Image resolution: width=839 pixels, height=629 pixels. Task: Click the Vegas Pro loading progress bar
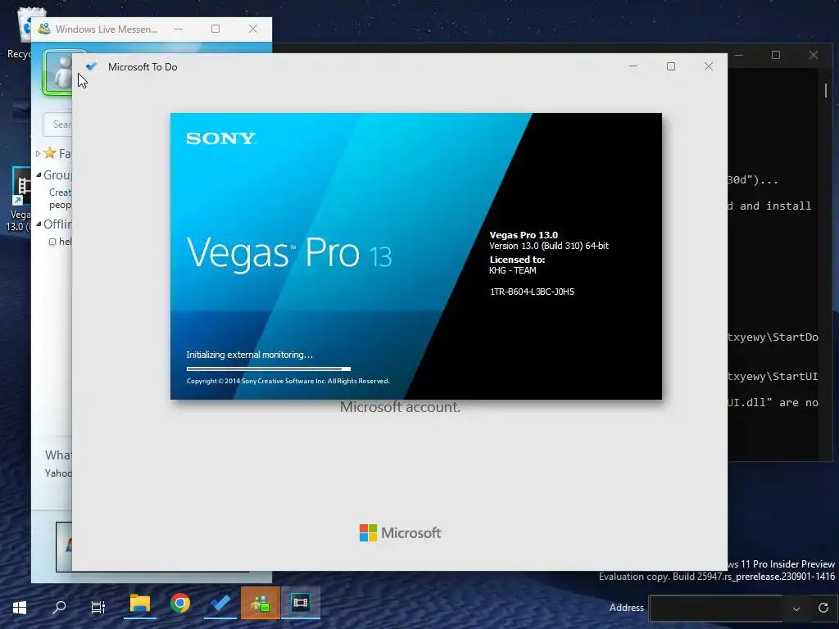pos(269,369)
